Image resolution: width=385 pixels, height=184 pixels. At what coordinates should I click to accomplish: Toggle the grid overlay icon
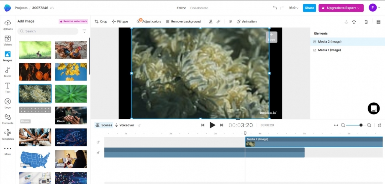click(x=378, y=22)
